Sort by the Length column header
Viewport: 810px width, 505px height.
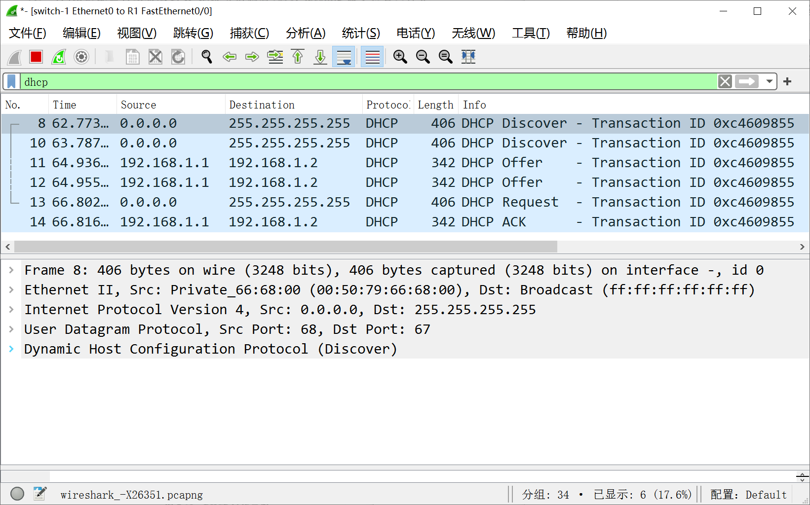(x=435, y=105)
